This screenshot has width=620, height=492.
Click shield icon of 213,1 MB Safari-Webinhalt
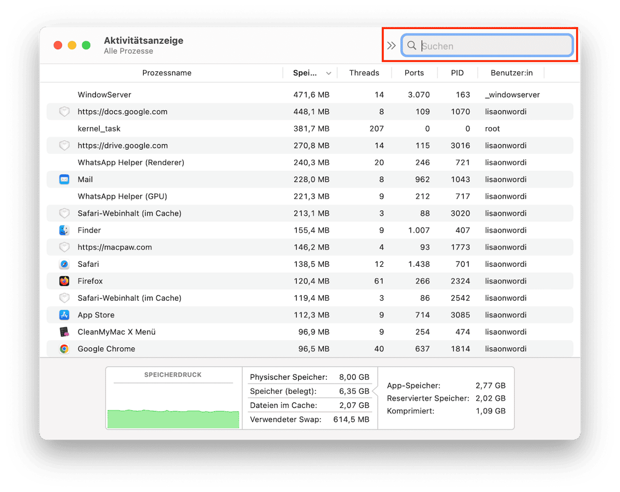click(x=64, y=213)
